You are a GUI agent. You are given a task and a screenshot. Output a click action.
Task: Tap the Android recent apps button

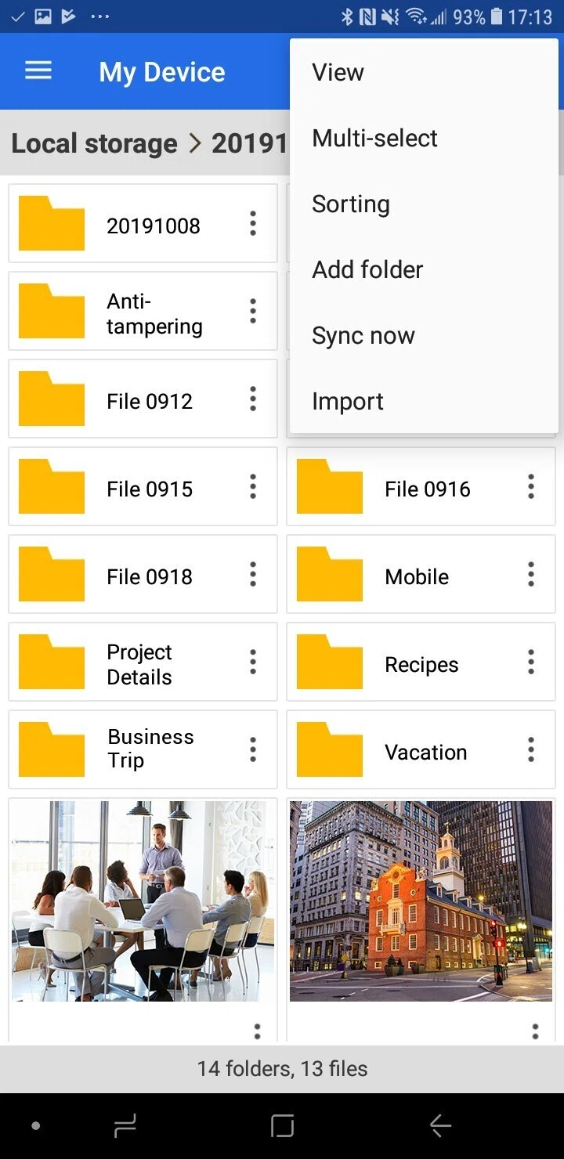coord(125,1126)
